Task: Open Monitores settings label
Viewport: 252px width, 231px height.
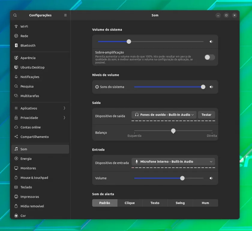Action: pos(28,168)
